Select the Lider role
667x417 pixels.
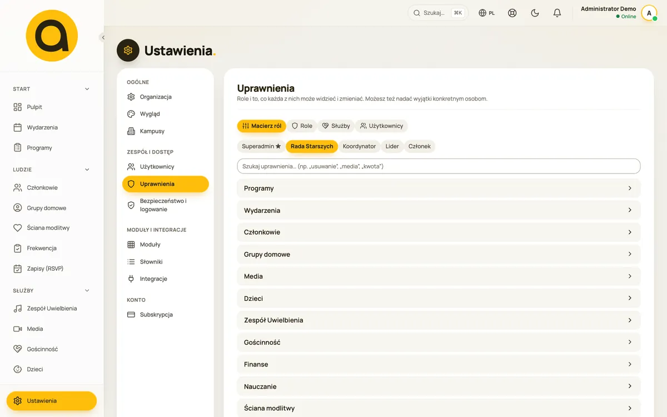click(x=392, y=146)
